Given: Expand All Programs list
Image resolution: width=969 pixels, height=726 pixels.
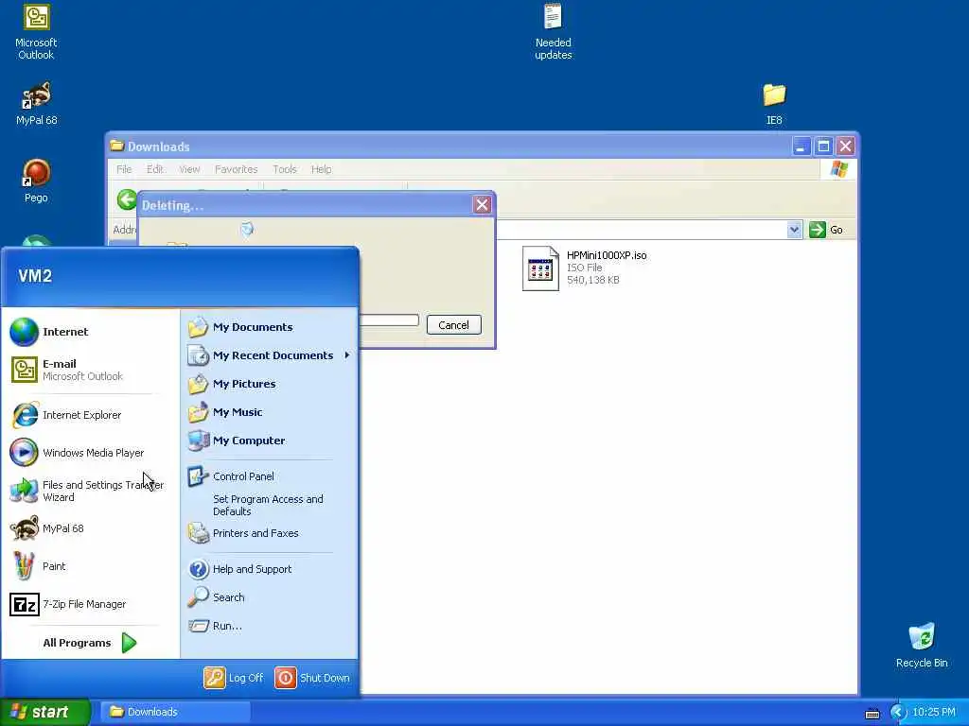Looking at the screenshot, I should pyautogui.click(x=90, y=643).
